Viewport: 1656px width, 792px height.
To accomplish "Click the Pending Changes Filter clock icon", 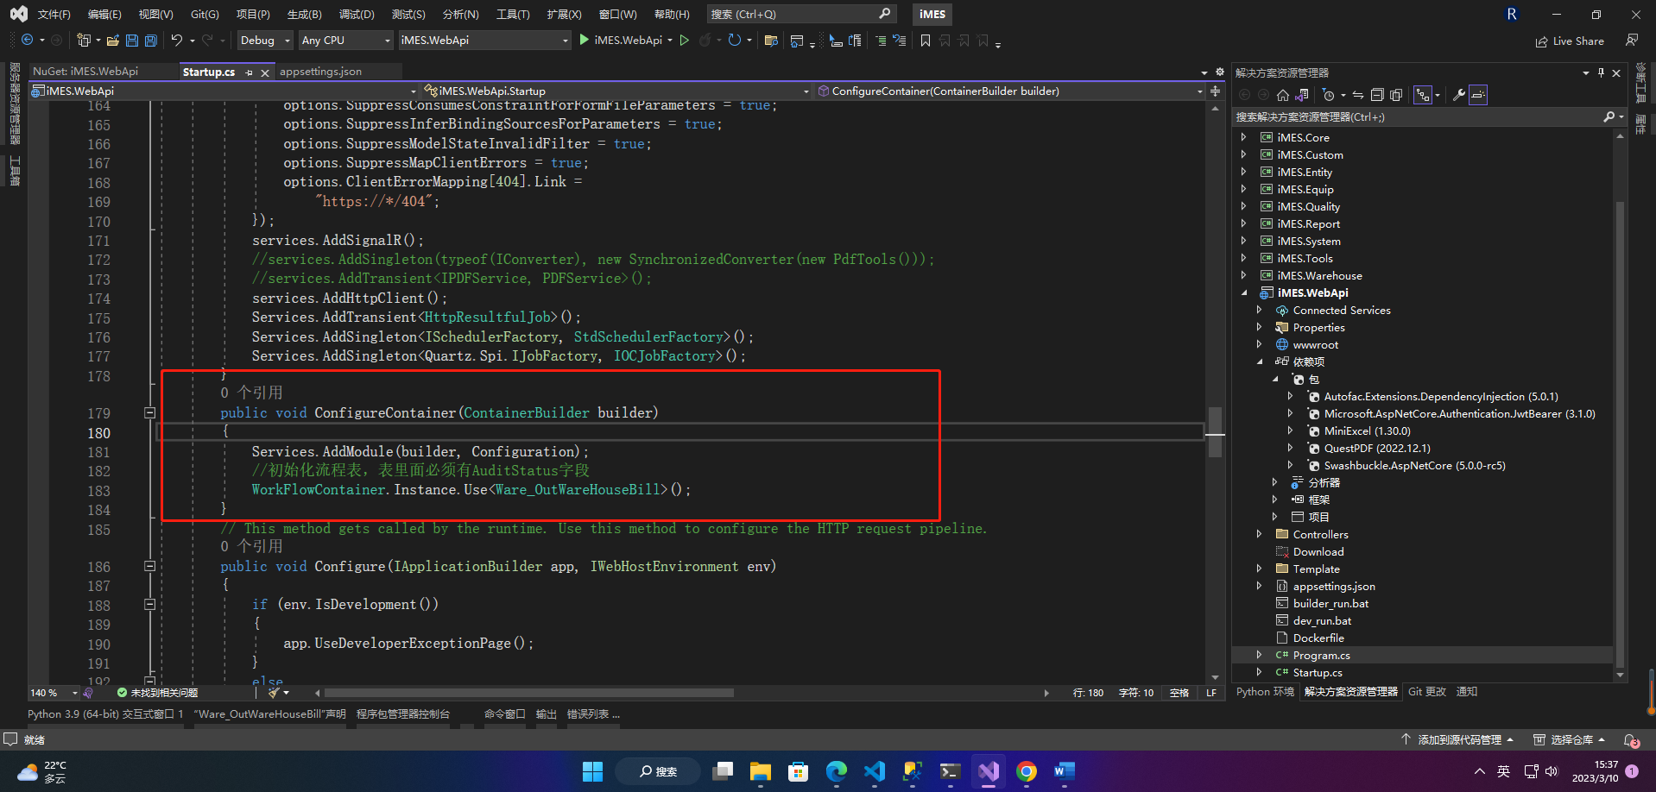I will pos(1329,95).
